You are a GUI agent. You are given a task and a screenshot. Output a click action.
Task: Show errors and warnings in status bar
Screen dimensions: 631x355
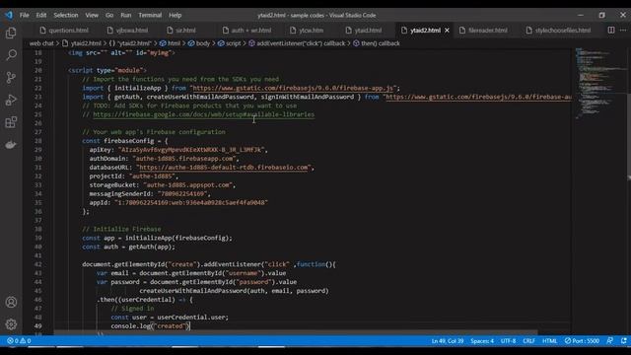[x=19, y=341]
